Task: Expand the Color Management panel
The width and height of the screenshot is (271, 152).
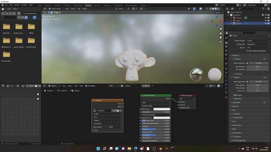Action: coord(238,141)
